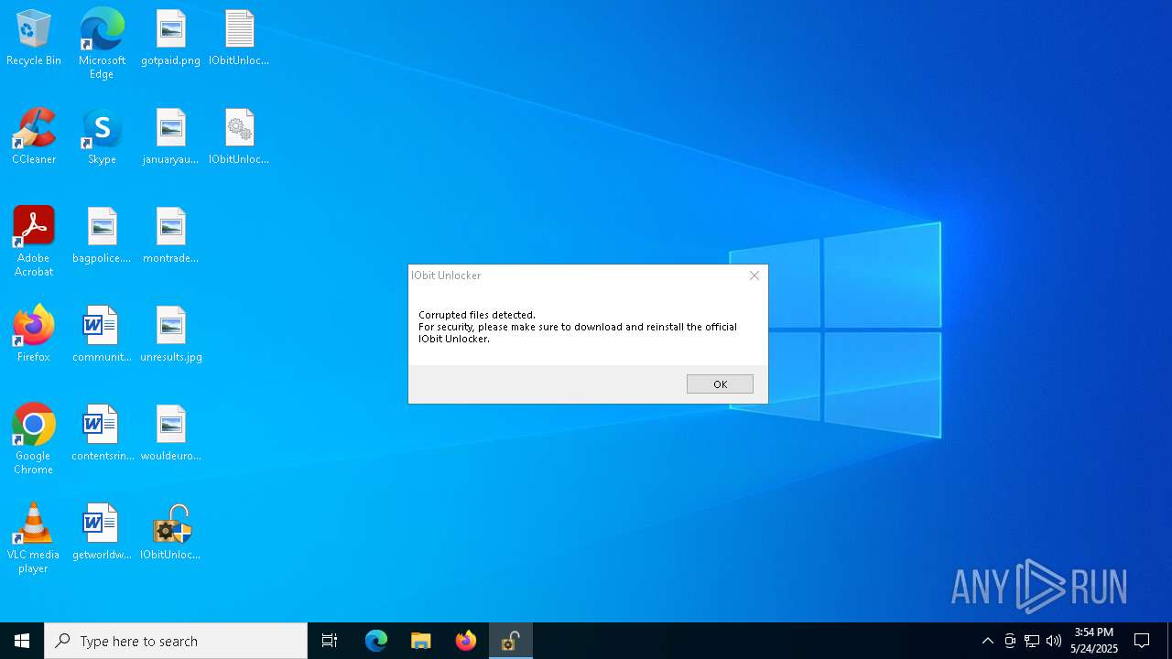Select the CCleaner desktop shortcut
The height and width of the screenshot is (659, 1172).
pyautogui.click(x=34, y=137)
